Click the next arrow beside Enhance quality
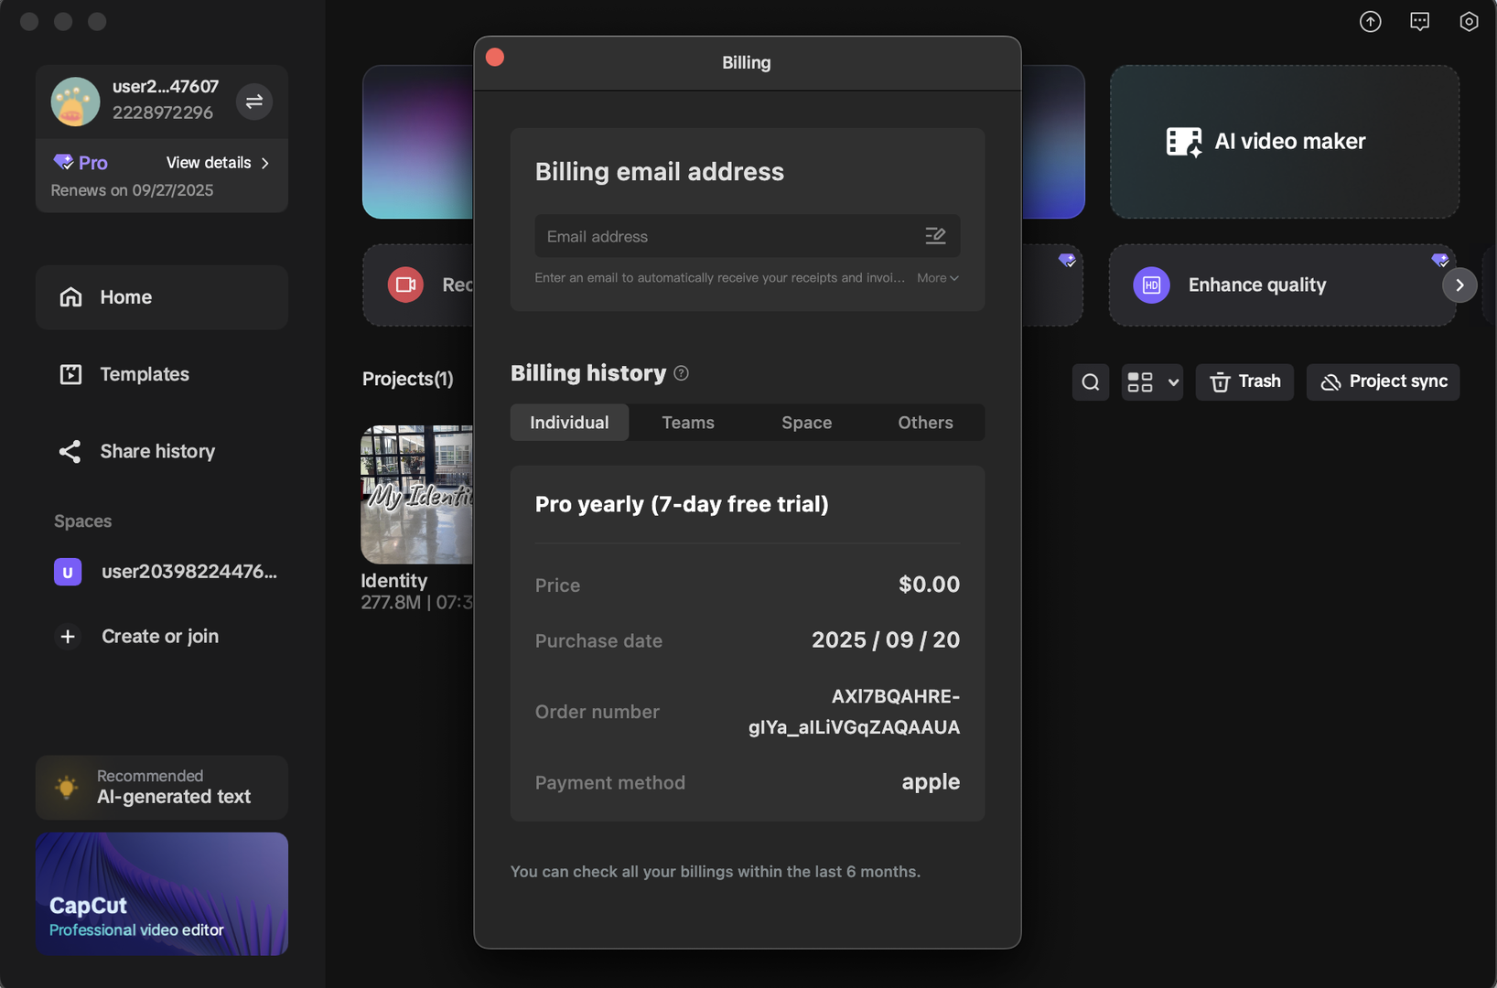The image size is (1497, 988). 1459,285
